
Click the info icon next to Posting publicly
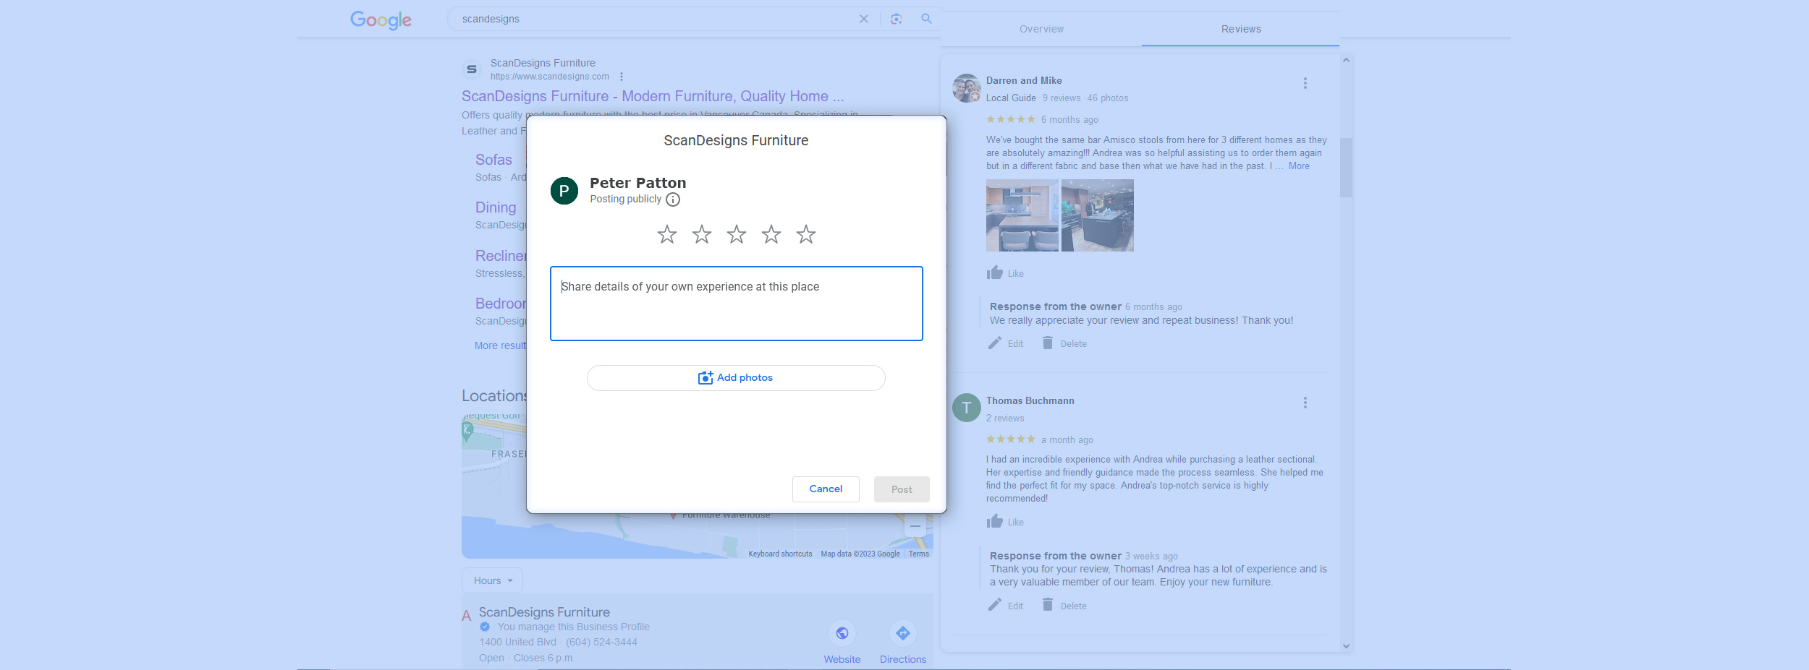(x=672, y=199)
